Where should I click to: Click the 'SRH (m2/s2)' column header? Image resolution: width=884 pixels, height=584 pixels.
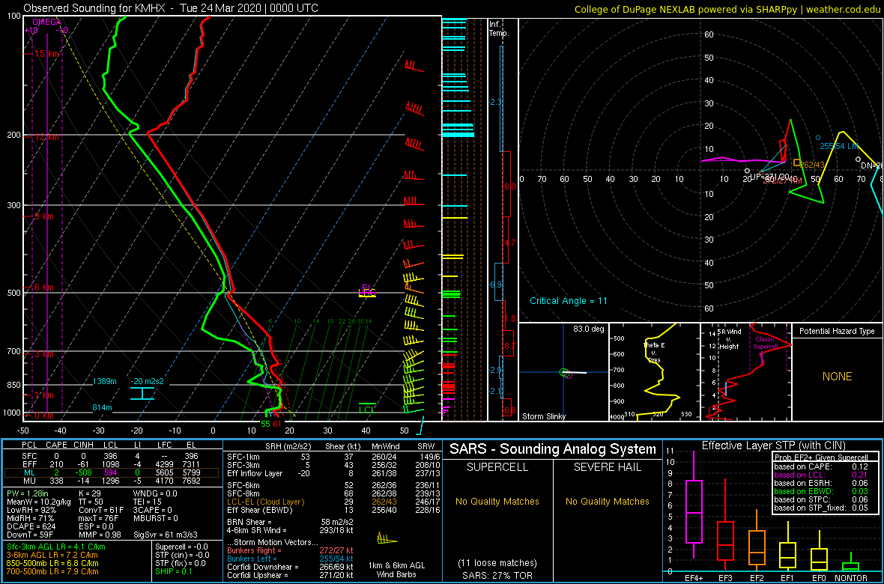(288, 446)
